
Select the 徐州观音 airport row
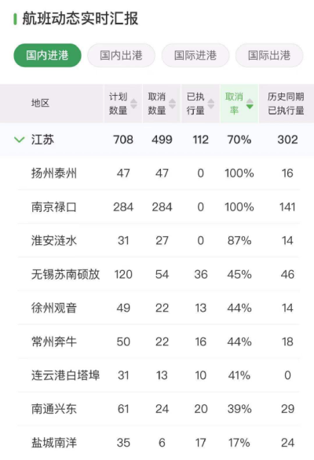point(159,308)
